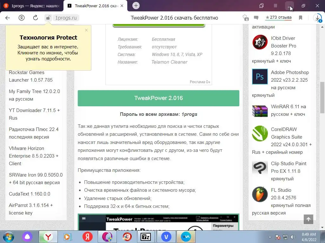Open the extensions icon with badge 6
The width and height of the screenshot is (325, 243).
pyautogui.click(x=245, y=18)
